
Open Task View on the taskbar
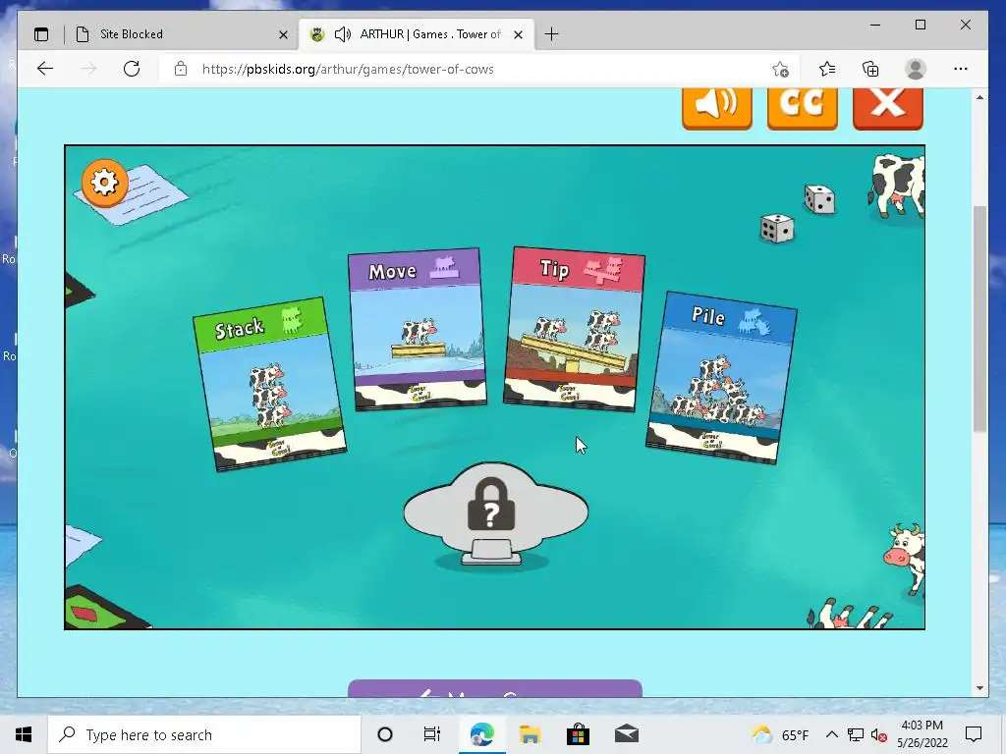tap(432, 734)
